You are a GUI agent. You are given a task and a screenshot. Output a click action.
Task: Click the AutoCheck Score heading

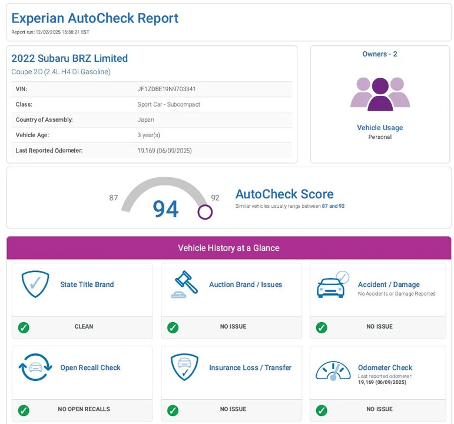coord(284,194)
